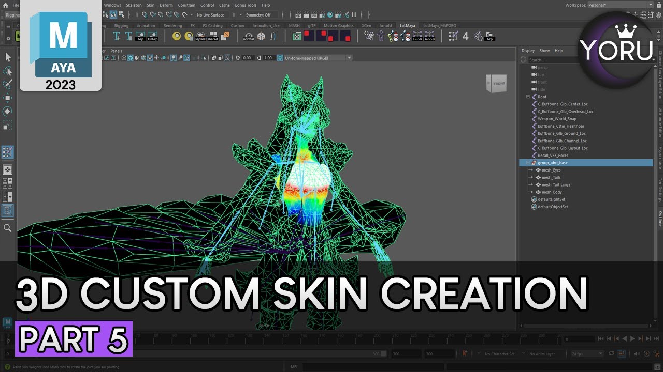Click the L<->R mirror shelf icon

click(417, 36)
